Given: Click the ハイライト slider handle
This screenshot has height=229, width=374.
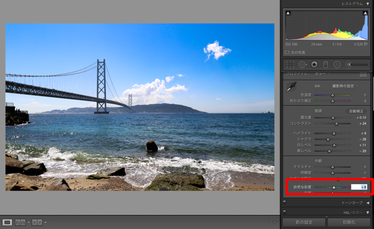Looking at the screenshot, I should 334,134.
